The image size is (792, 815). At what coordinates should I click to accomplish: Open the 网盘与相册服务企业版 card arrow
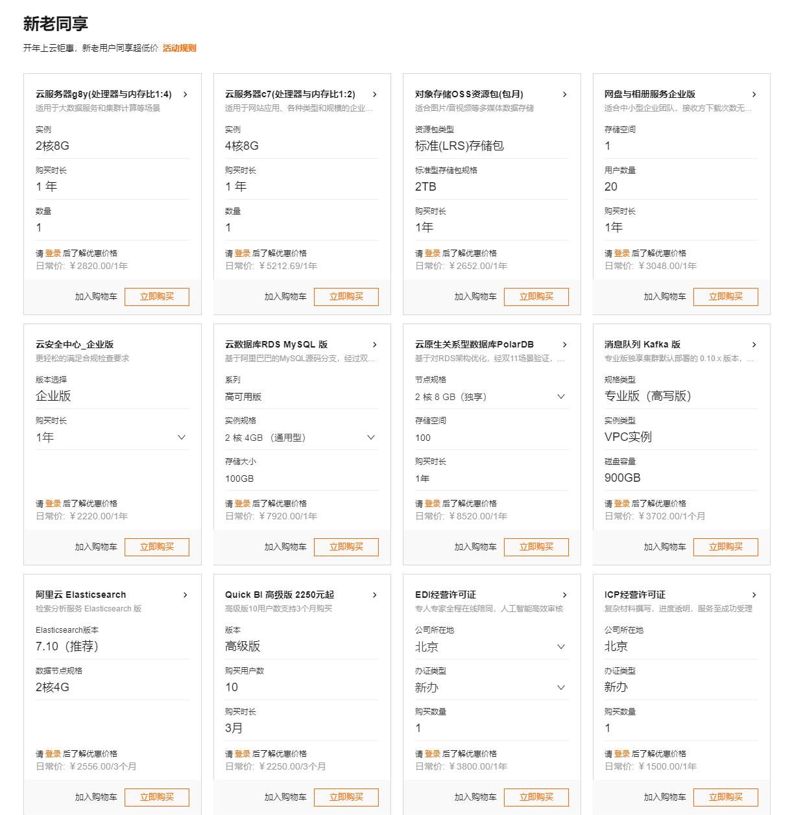[x=754, y=95]
